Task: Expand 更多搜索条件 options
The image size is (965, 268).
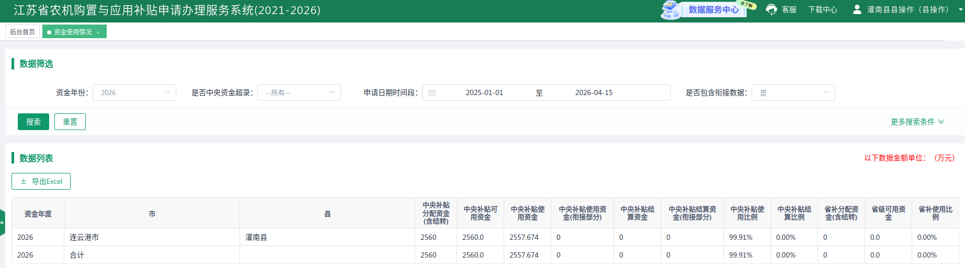Action: [917, 122]
